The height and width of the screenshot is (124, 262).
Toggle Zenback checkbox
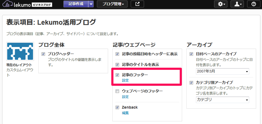pyautogui.click(x=118, y=107)
